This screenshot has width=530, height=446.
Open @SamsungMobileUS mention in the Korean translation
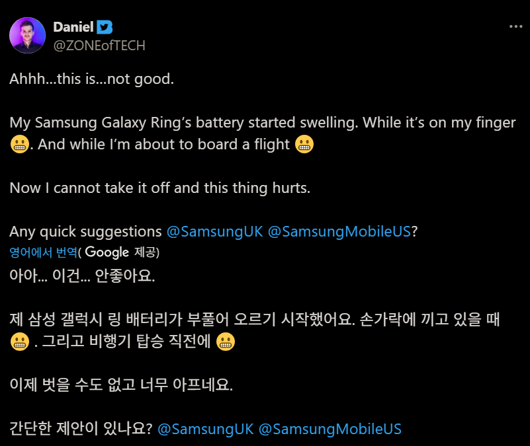point(330,428)
